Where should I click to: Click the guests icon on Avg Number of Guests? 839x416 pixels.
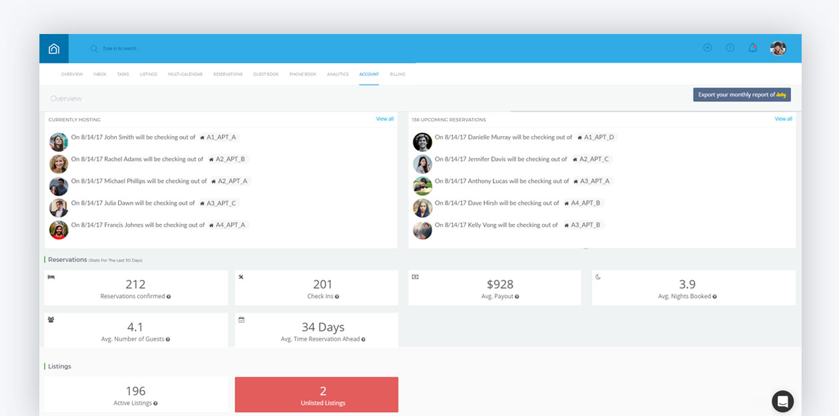52,319
